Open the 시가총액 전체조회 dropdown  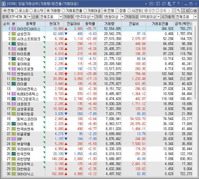point(196,17)
